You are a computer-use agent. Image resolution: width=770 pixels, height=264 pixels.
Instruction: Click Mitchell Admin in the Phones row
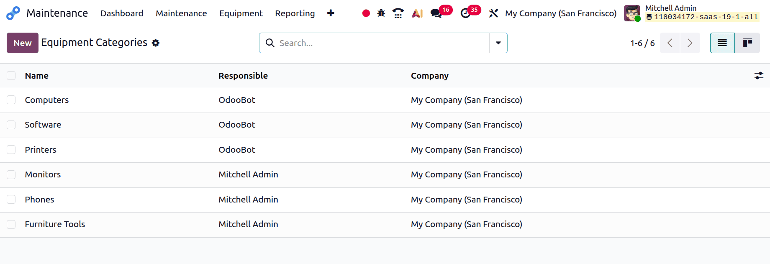pyautogui.click(x=248, y=200)
